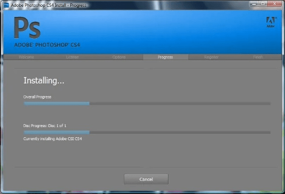Select the Welcome step tab
Image resolution: width=285 pixels, height=194 pixels.
click(26, 57)
